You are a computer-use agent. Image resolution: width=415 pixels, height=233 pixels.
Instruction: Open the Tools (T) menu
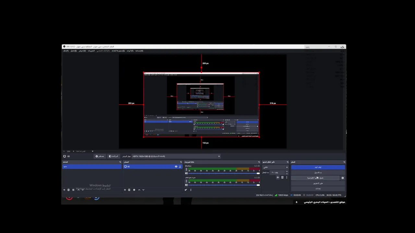pyautogui.click(x=130, y=51)
